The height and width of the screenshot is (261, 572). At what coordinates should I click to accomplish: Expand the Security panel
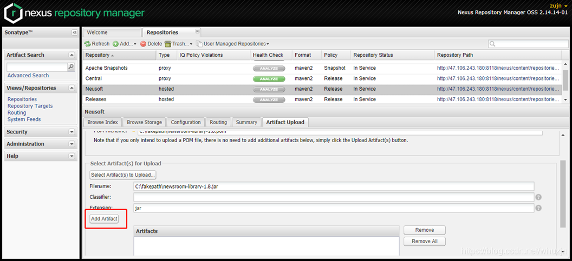coord(72,132)
